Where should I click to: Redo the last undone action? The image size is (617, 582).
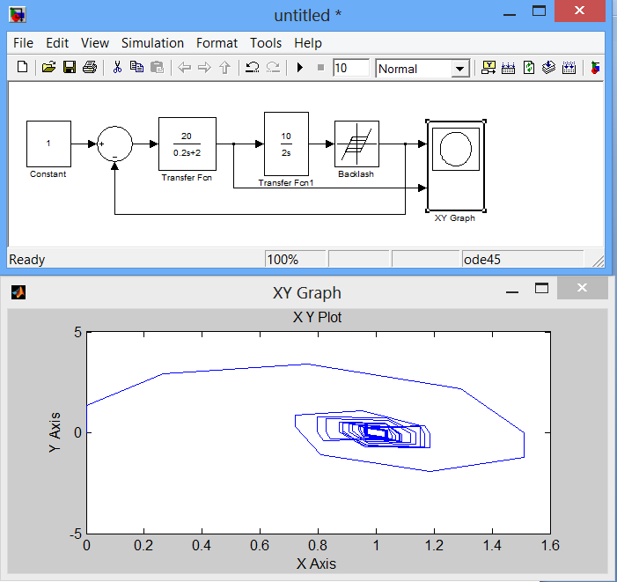pos(273,68)
